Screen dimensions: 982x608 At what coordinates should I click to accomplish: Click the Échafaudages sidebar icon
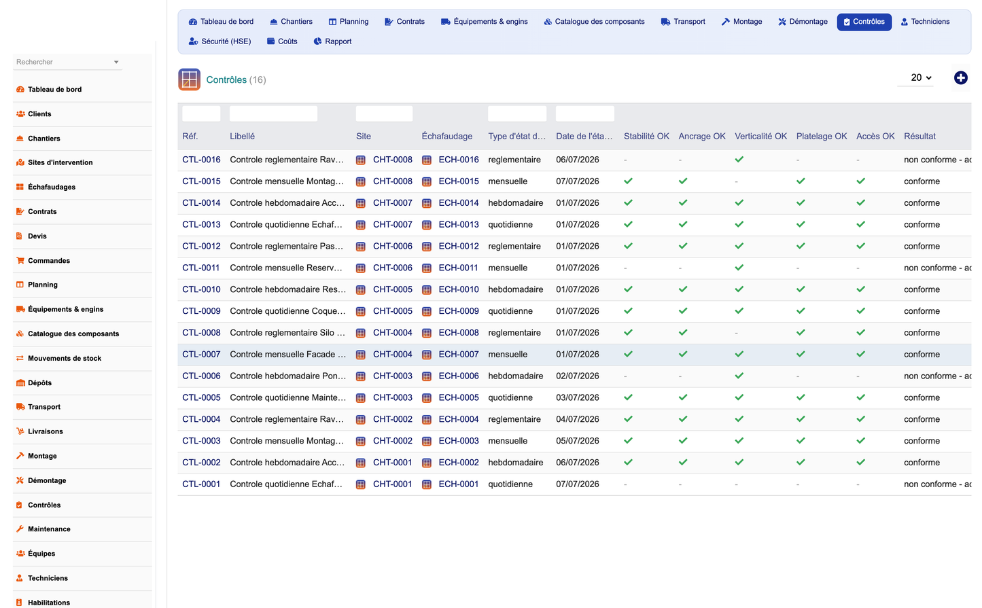click(20, 187)
